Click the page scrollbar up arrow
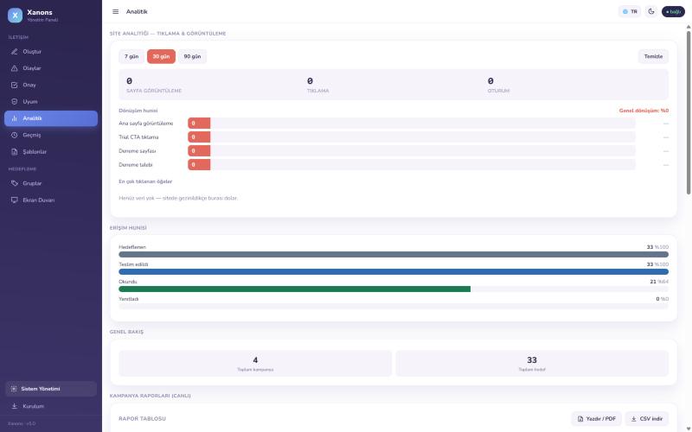Image resolution: width=692 pixels, height=432 pixels. pyautogui.click(x=689, y=28)
